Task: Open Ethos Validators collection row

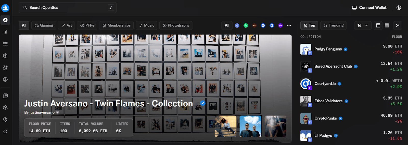Action: pos(351,101)
